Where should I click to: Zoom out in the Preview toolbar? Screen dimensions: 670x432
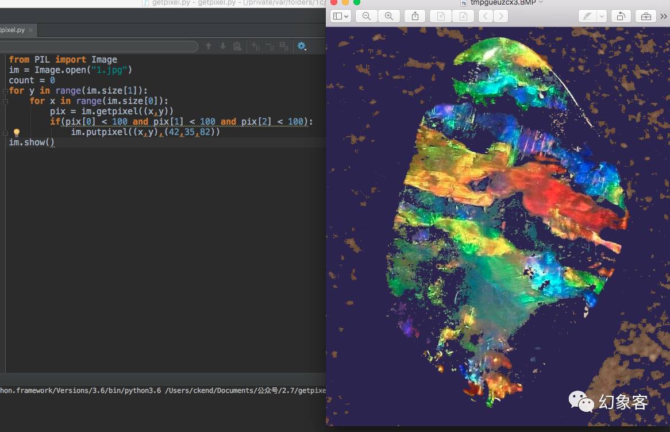point(366,16)
